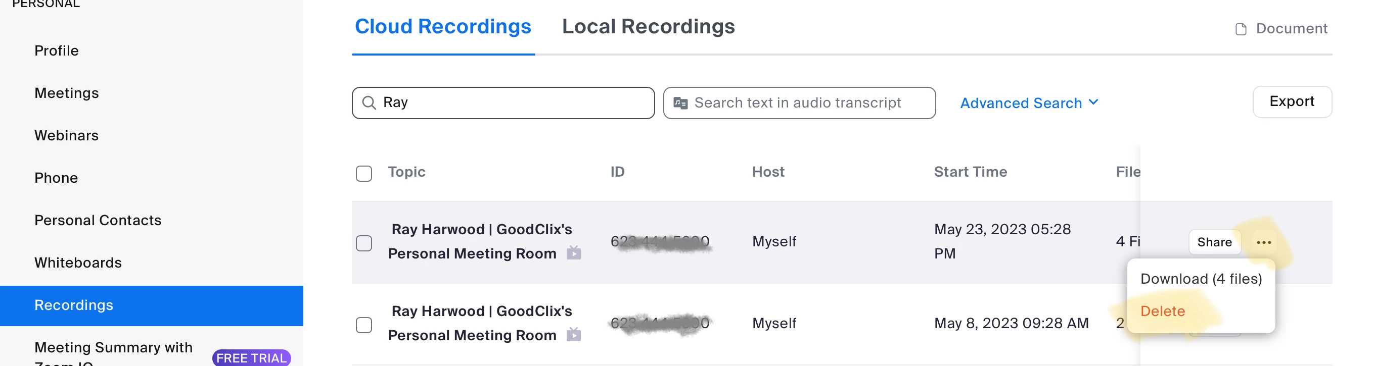Choose Download (4 files) from menu

1201,279
